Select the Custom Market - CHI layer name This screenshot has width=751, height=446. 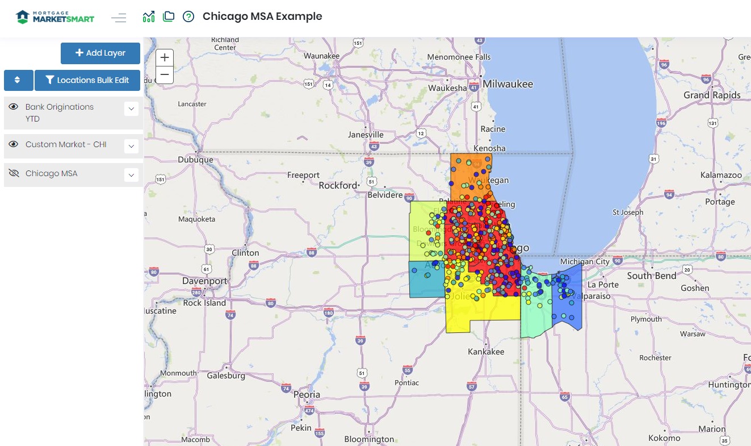click(x=66, y=144)
